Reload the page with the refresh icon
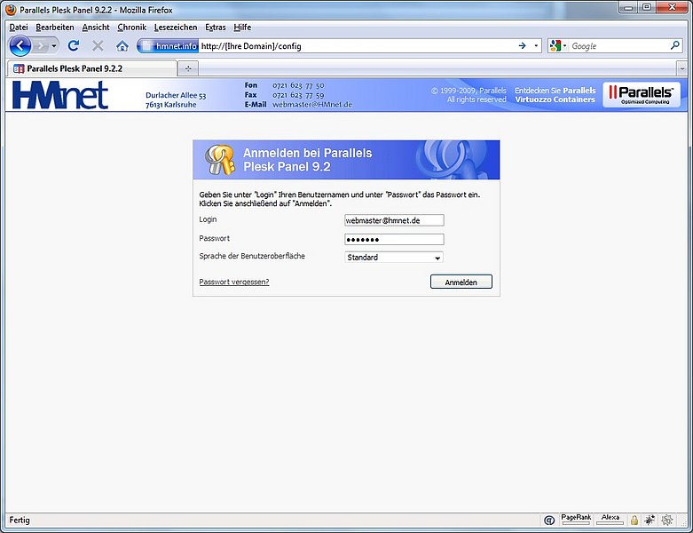Viewport: 693px width, 533px height. tap(74, 45)
